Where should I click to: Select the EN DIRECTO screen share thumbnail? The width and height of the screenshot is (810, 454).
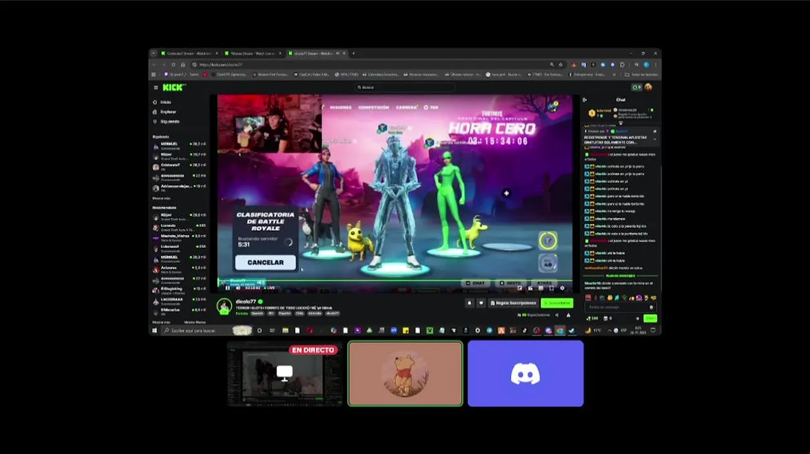click(285, 374)
